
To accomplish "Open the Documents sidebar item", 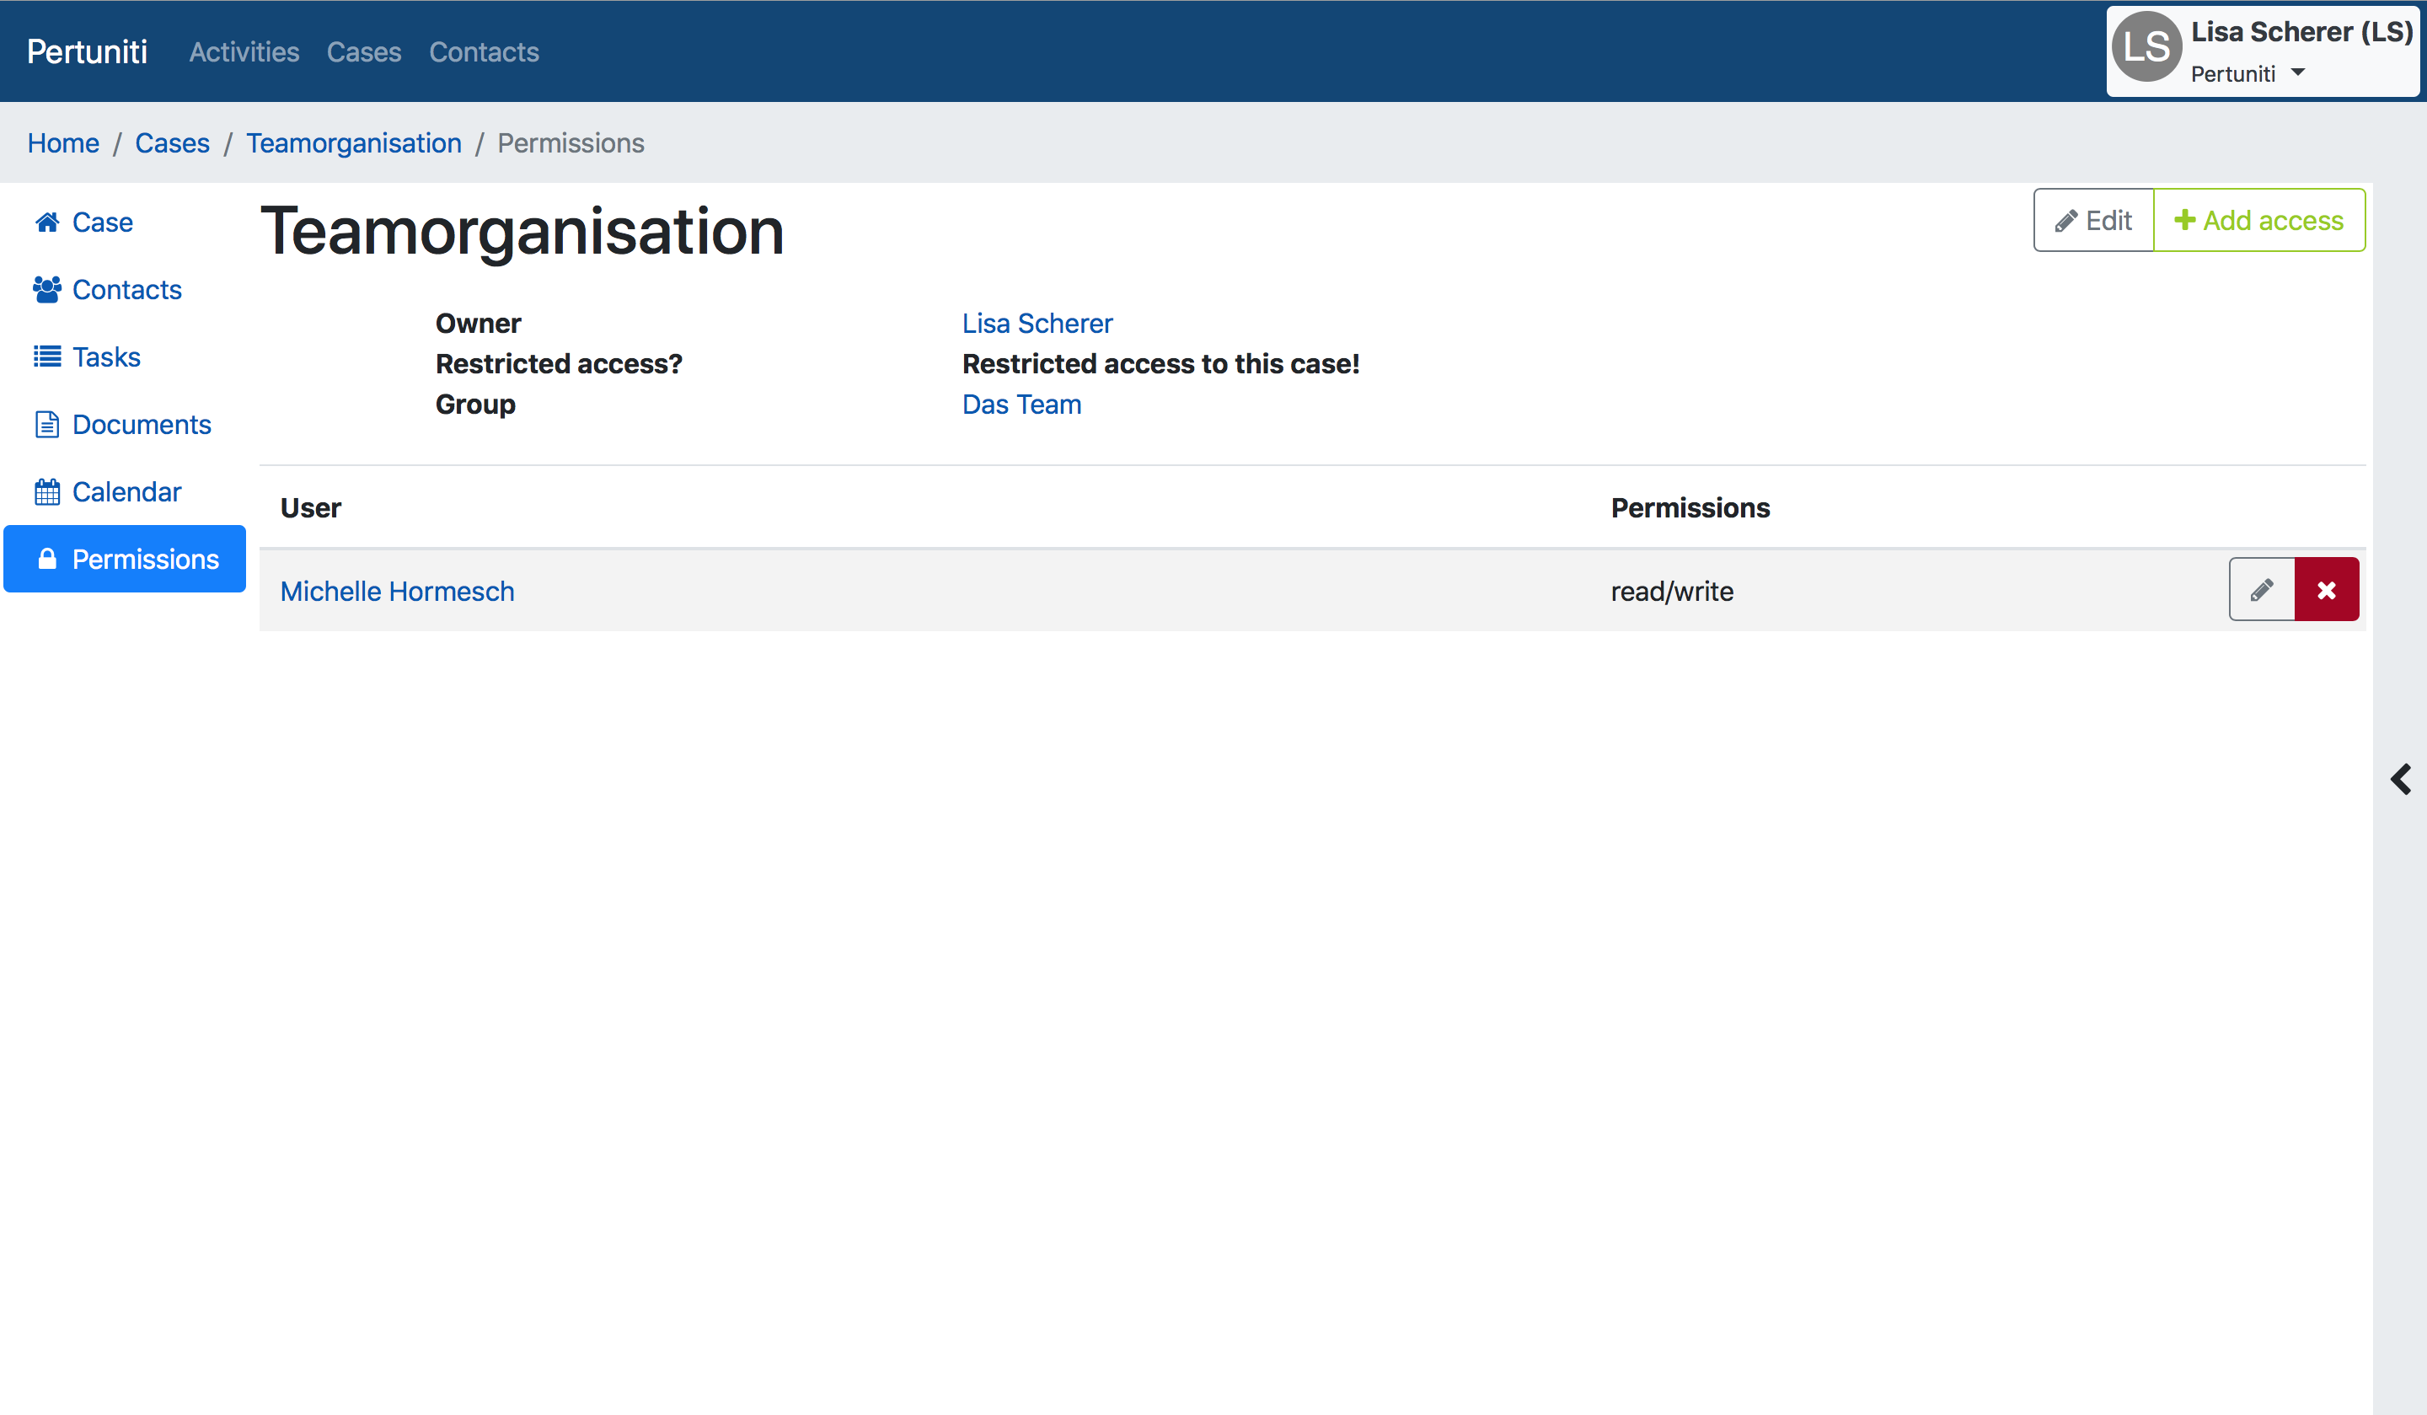I will 124,425.
